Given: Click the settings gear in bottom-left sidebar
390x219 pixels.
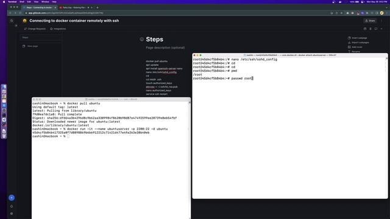Looking at the screenshot, I should pos(12,214).
